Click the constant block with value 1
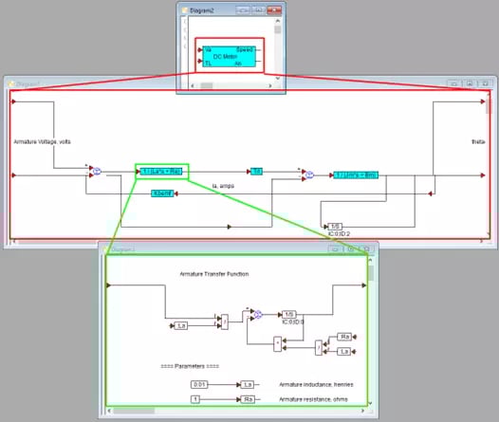 [x=195, y=399]
